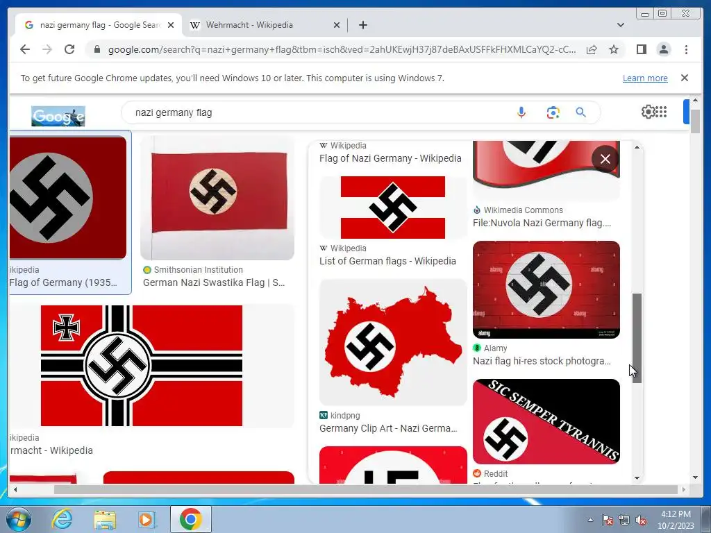Go back to the previous page
Image resolution: width=711 pixels, height=533 pixels.
25,49
